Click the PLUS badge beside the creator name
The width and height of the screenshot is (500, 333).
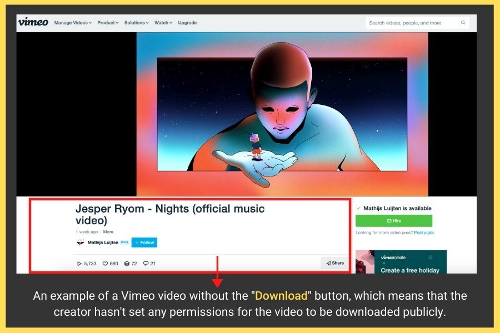pyautogui.click(x=124, y=243)
